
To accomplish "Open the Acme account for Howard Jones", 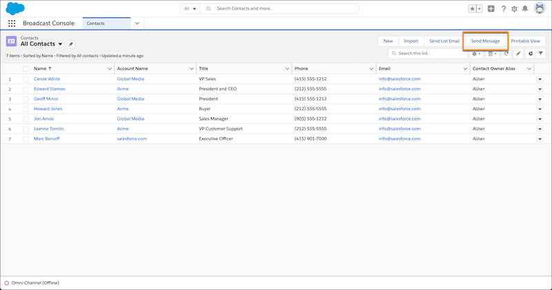I will pos(123,109).
